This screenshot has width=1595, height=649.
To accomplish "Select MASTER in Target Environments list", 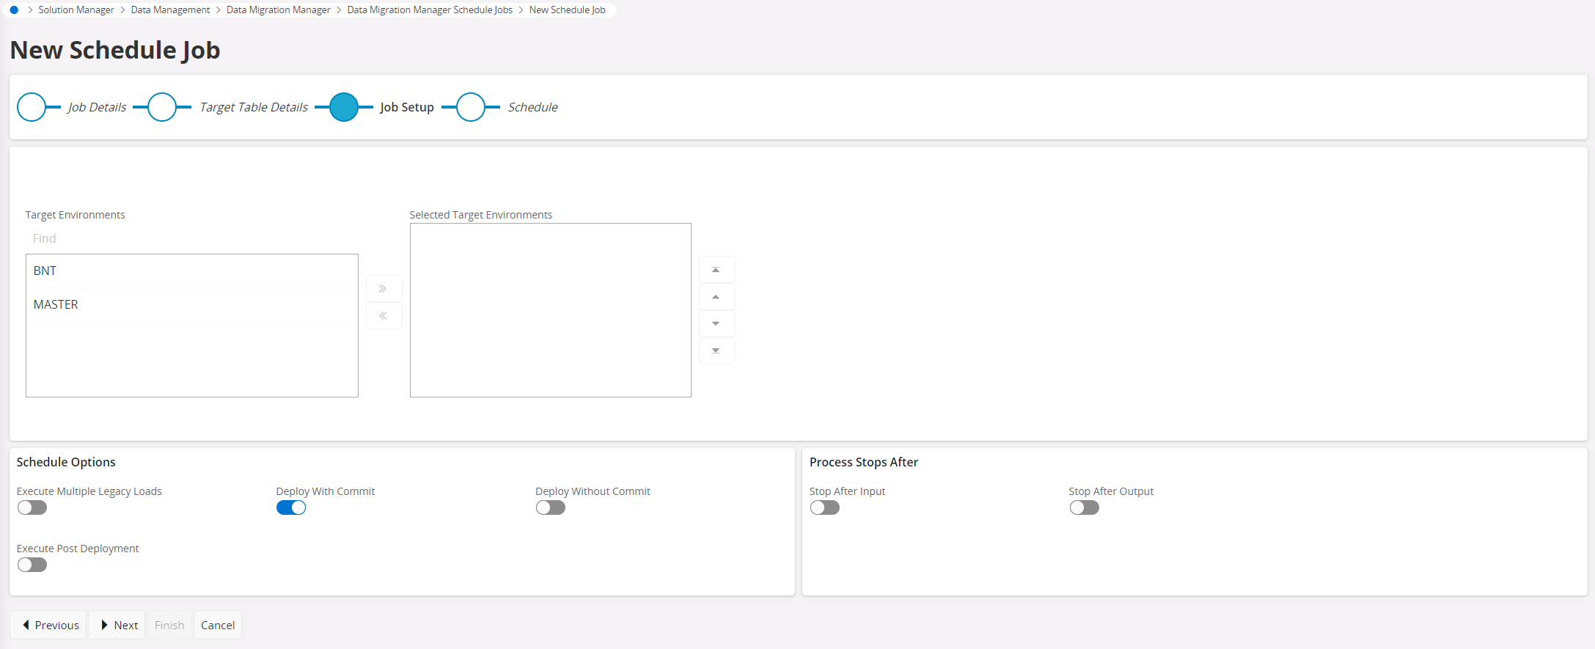I will 56,304.
